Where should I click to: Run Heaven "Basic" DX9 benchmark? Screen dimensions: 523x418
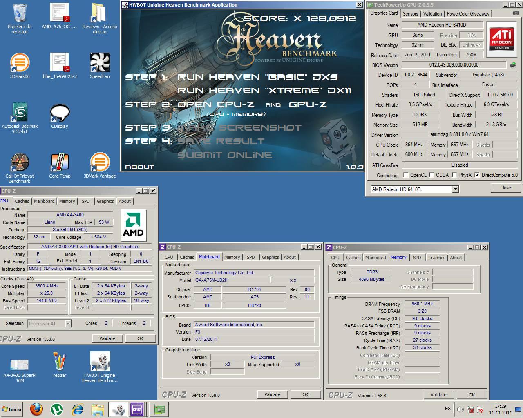257,77
